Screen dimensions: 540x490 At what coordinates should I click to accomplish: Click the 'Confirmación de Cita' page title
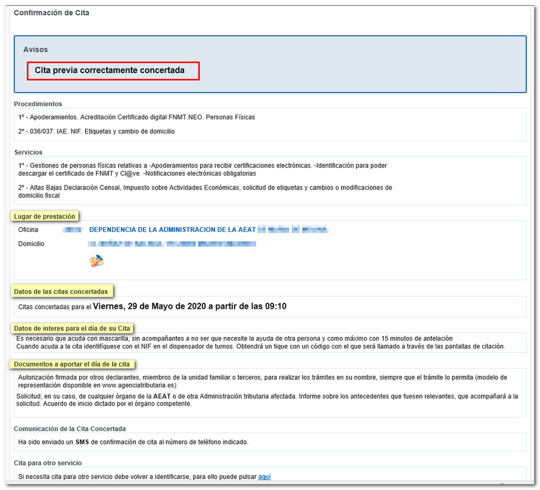pyautogui.click(x=52, y=13)
